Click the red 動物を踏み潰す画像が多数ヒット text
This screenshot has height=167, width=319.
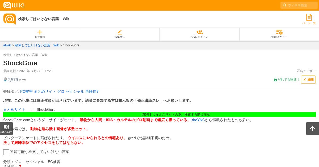click(60, 129)
